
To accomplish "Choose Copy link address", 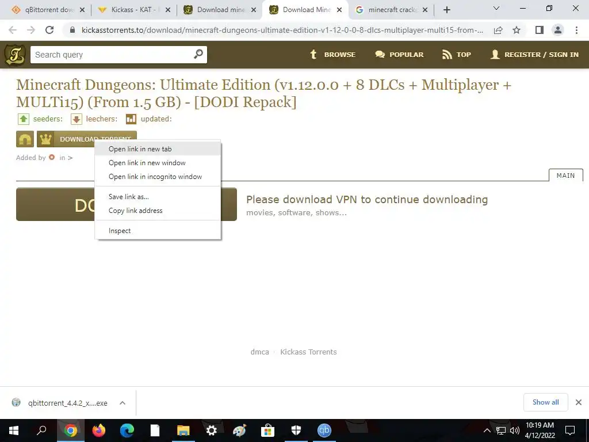I will [158, 211].
